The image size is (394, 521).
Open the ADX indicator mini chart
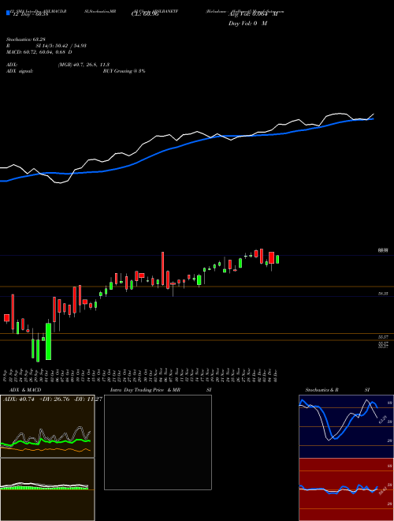click(47, 426)
